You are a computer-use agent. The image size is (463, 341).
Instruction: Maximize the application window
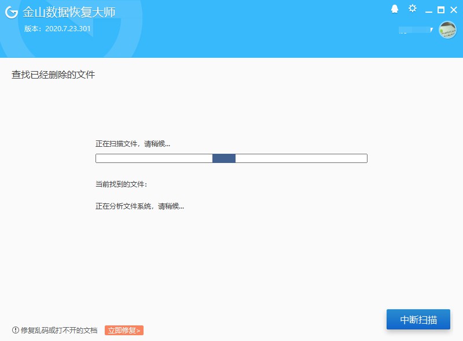pyautogui.click(x=440, y=9)
